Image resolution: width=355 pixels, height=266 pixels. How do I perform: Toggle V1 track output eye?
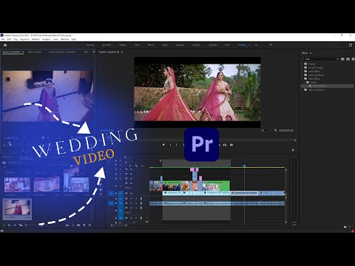(131, 193)
